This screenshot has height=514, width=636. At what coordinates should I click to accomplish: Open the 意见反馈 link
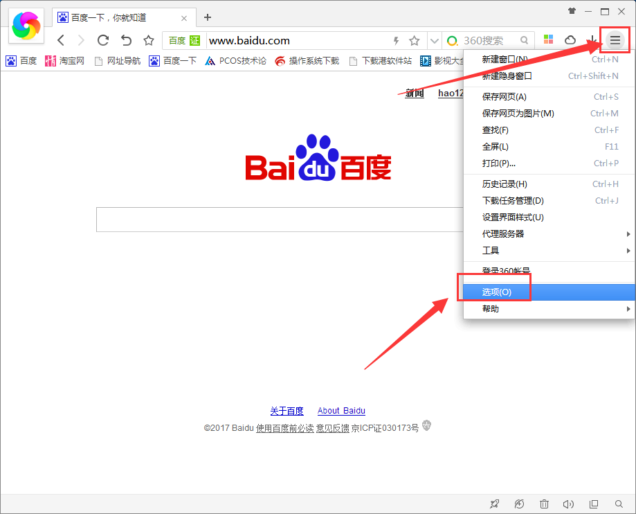pyautogui.click(x=333, y=428)
